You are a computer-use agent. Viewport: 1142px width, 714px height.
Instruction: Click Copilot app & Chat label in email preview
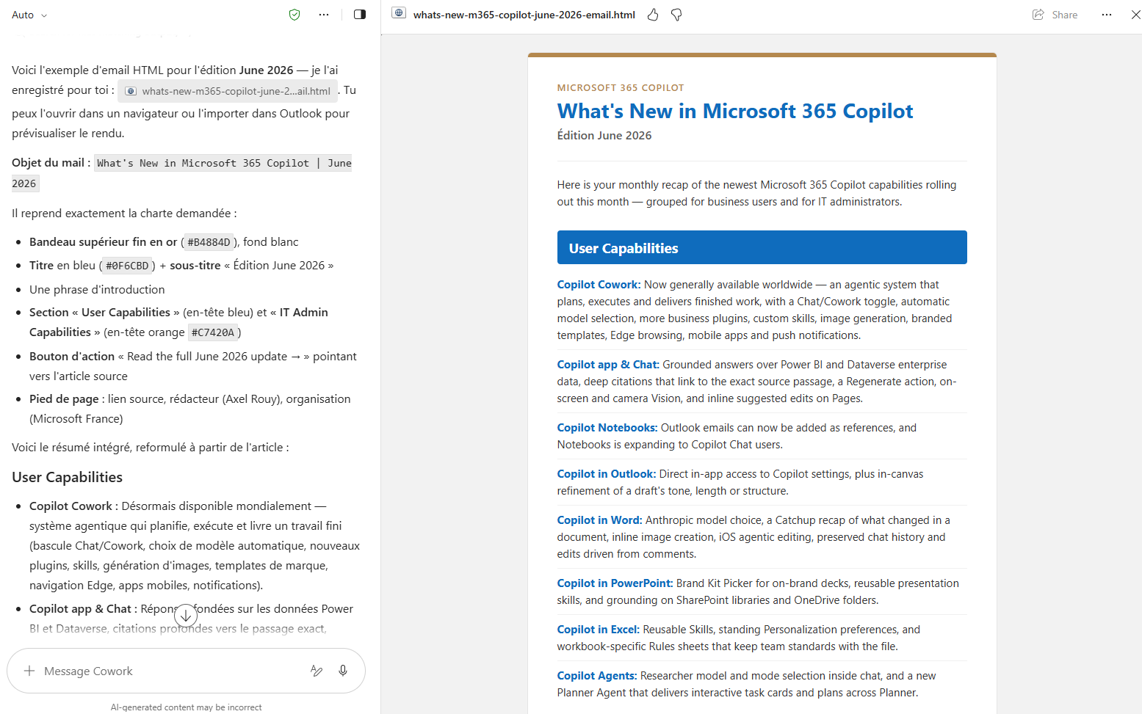click(x=608, y=365)
